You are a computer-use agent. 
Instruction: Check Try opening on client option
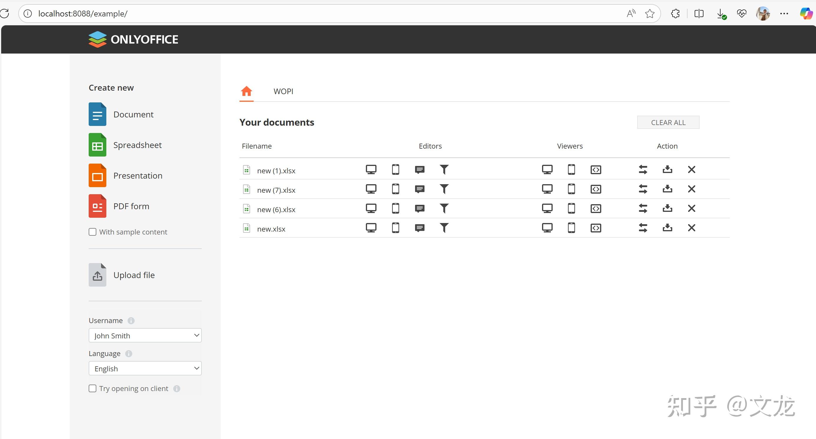click(92, 388)
